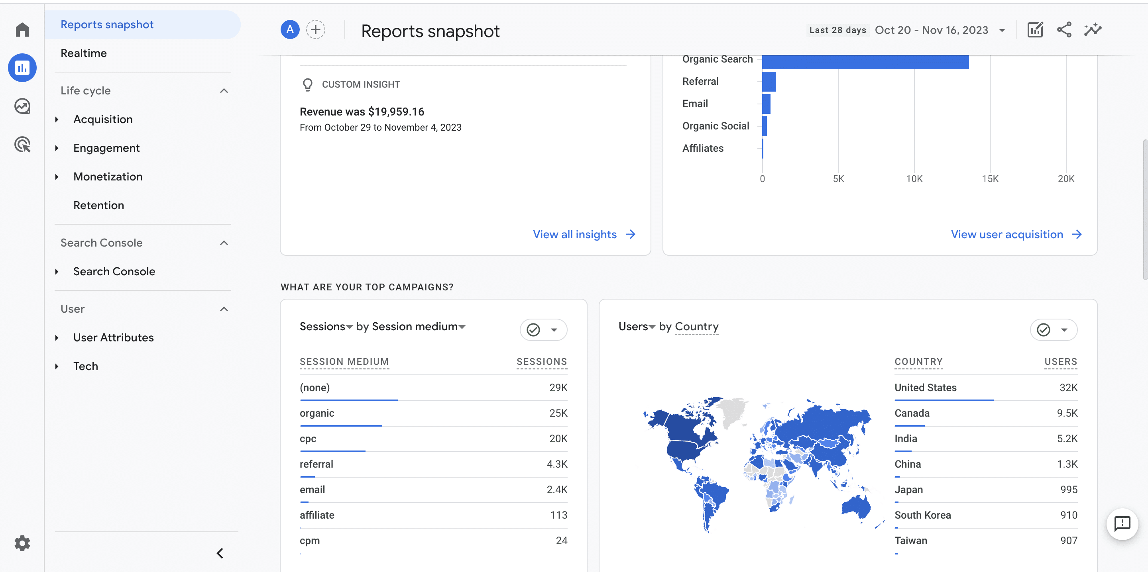
Task: Open Admin settings gear icon
Action: click(22, 543)
